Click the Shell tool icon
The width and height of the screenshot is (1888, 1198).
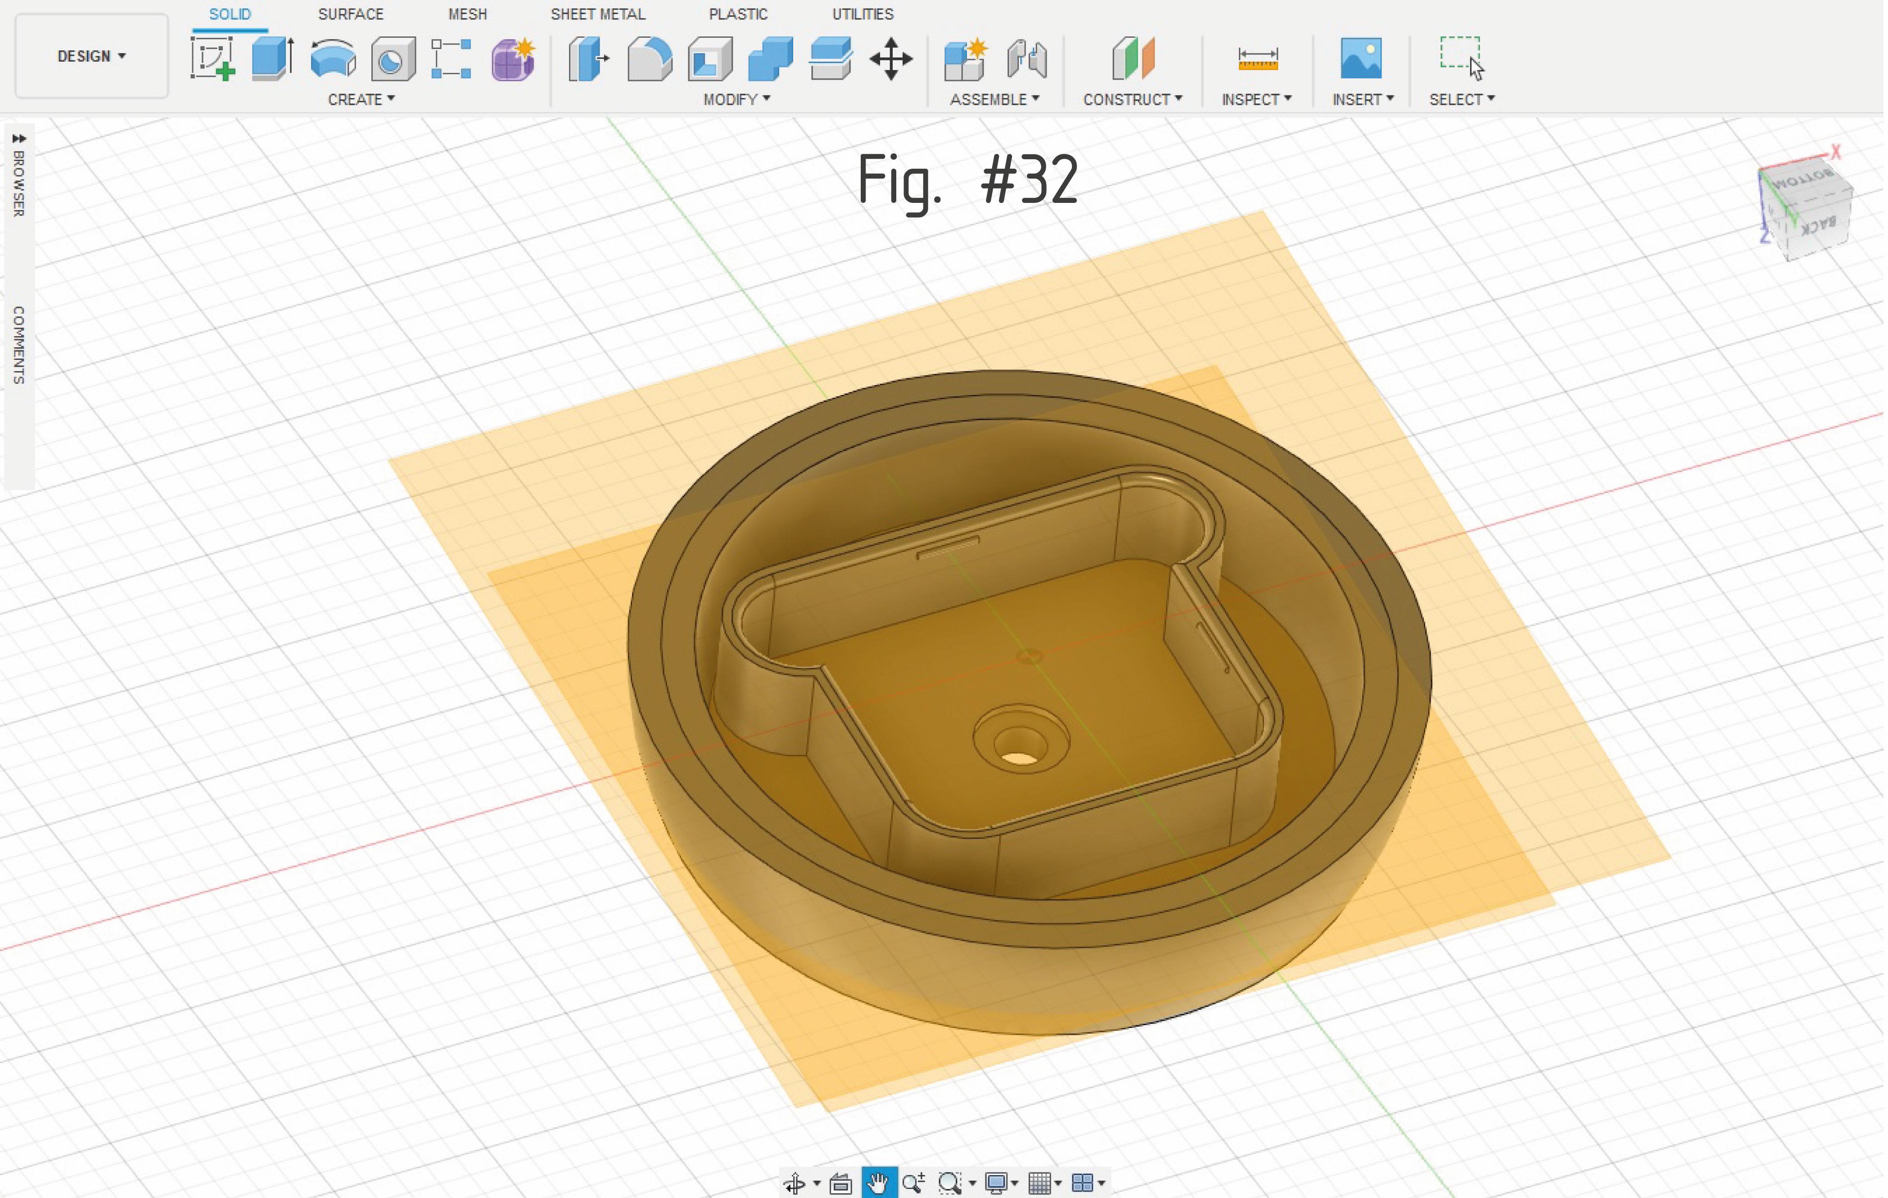pyautogui.click(x=709, y=59)
